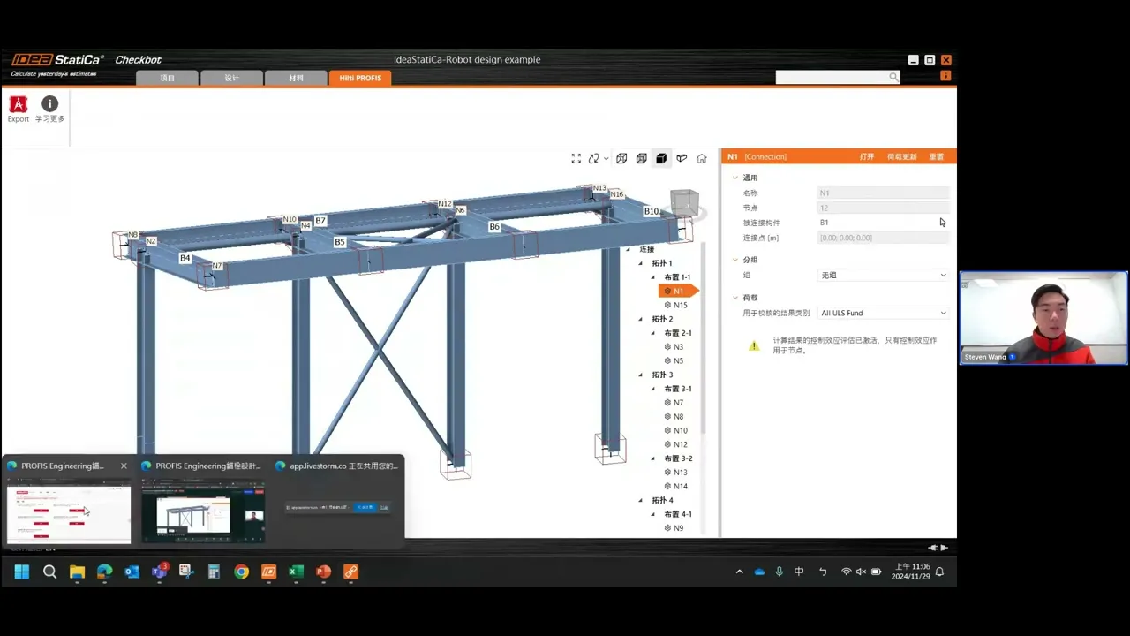Click the search magnifier icon

pyautogui.click(x=893, y=78)
